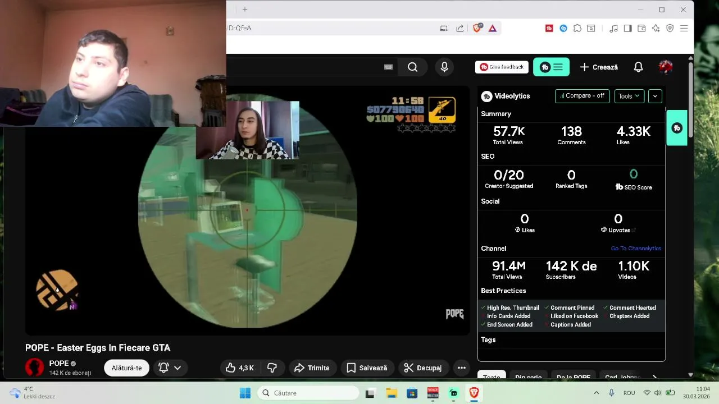The height and width of the screenshot is (404, 719).
Task: Expand notification bell options chevron beside Alătură-te
Action: coord(178,368)
